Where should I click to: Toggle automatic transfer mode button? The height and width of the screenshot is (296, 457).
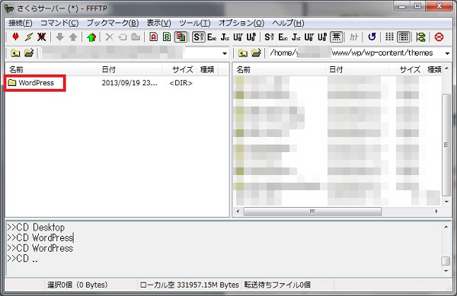click(181, 37)
